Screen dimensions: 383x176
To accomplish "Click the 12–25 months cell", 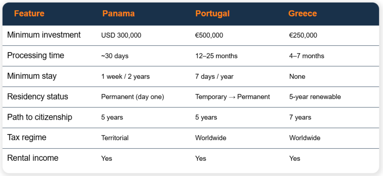I will point(217,56).
